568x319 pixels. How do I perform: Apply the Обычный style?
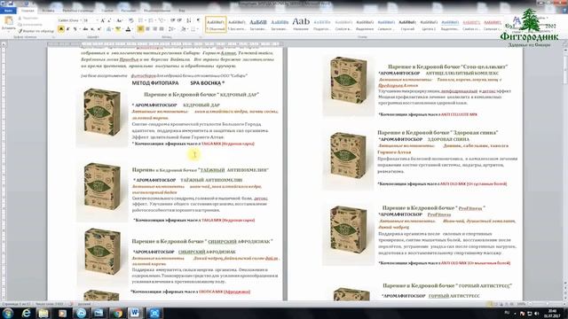click(x=216, y=24)
